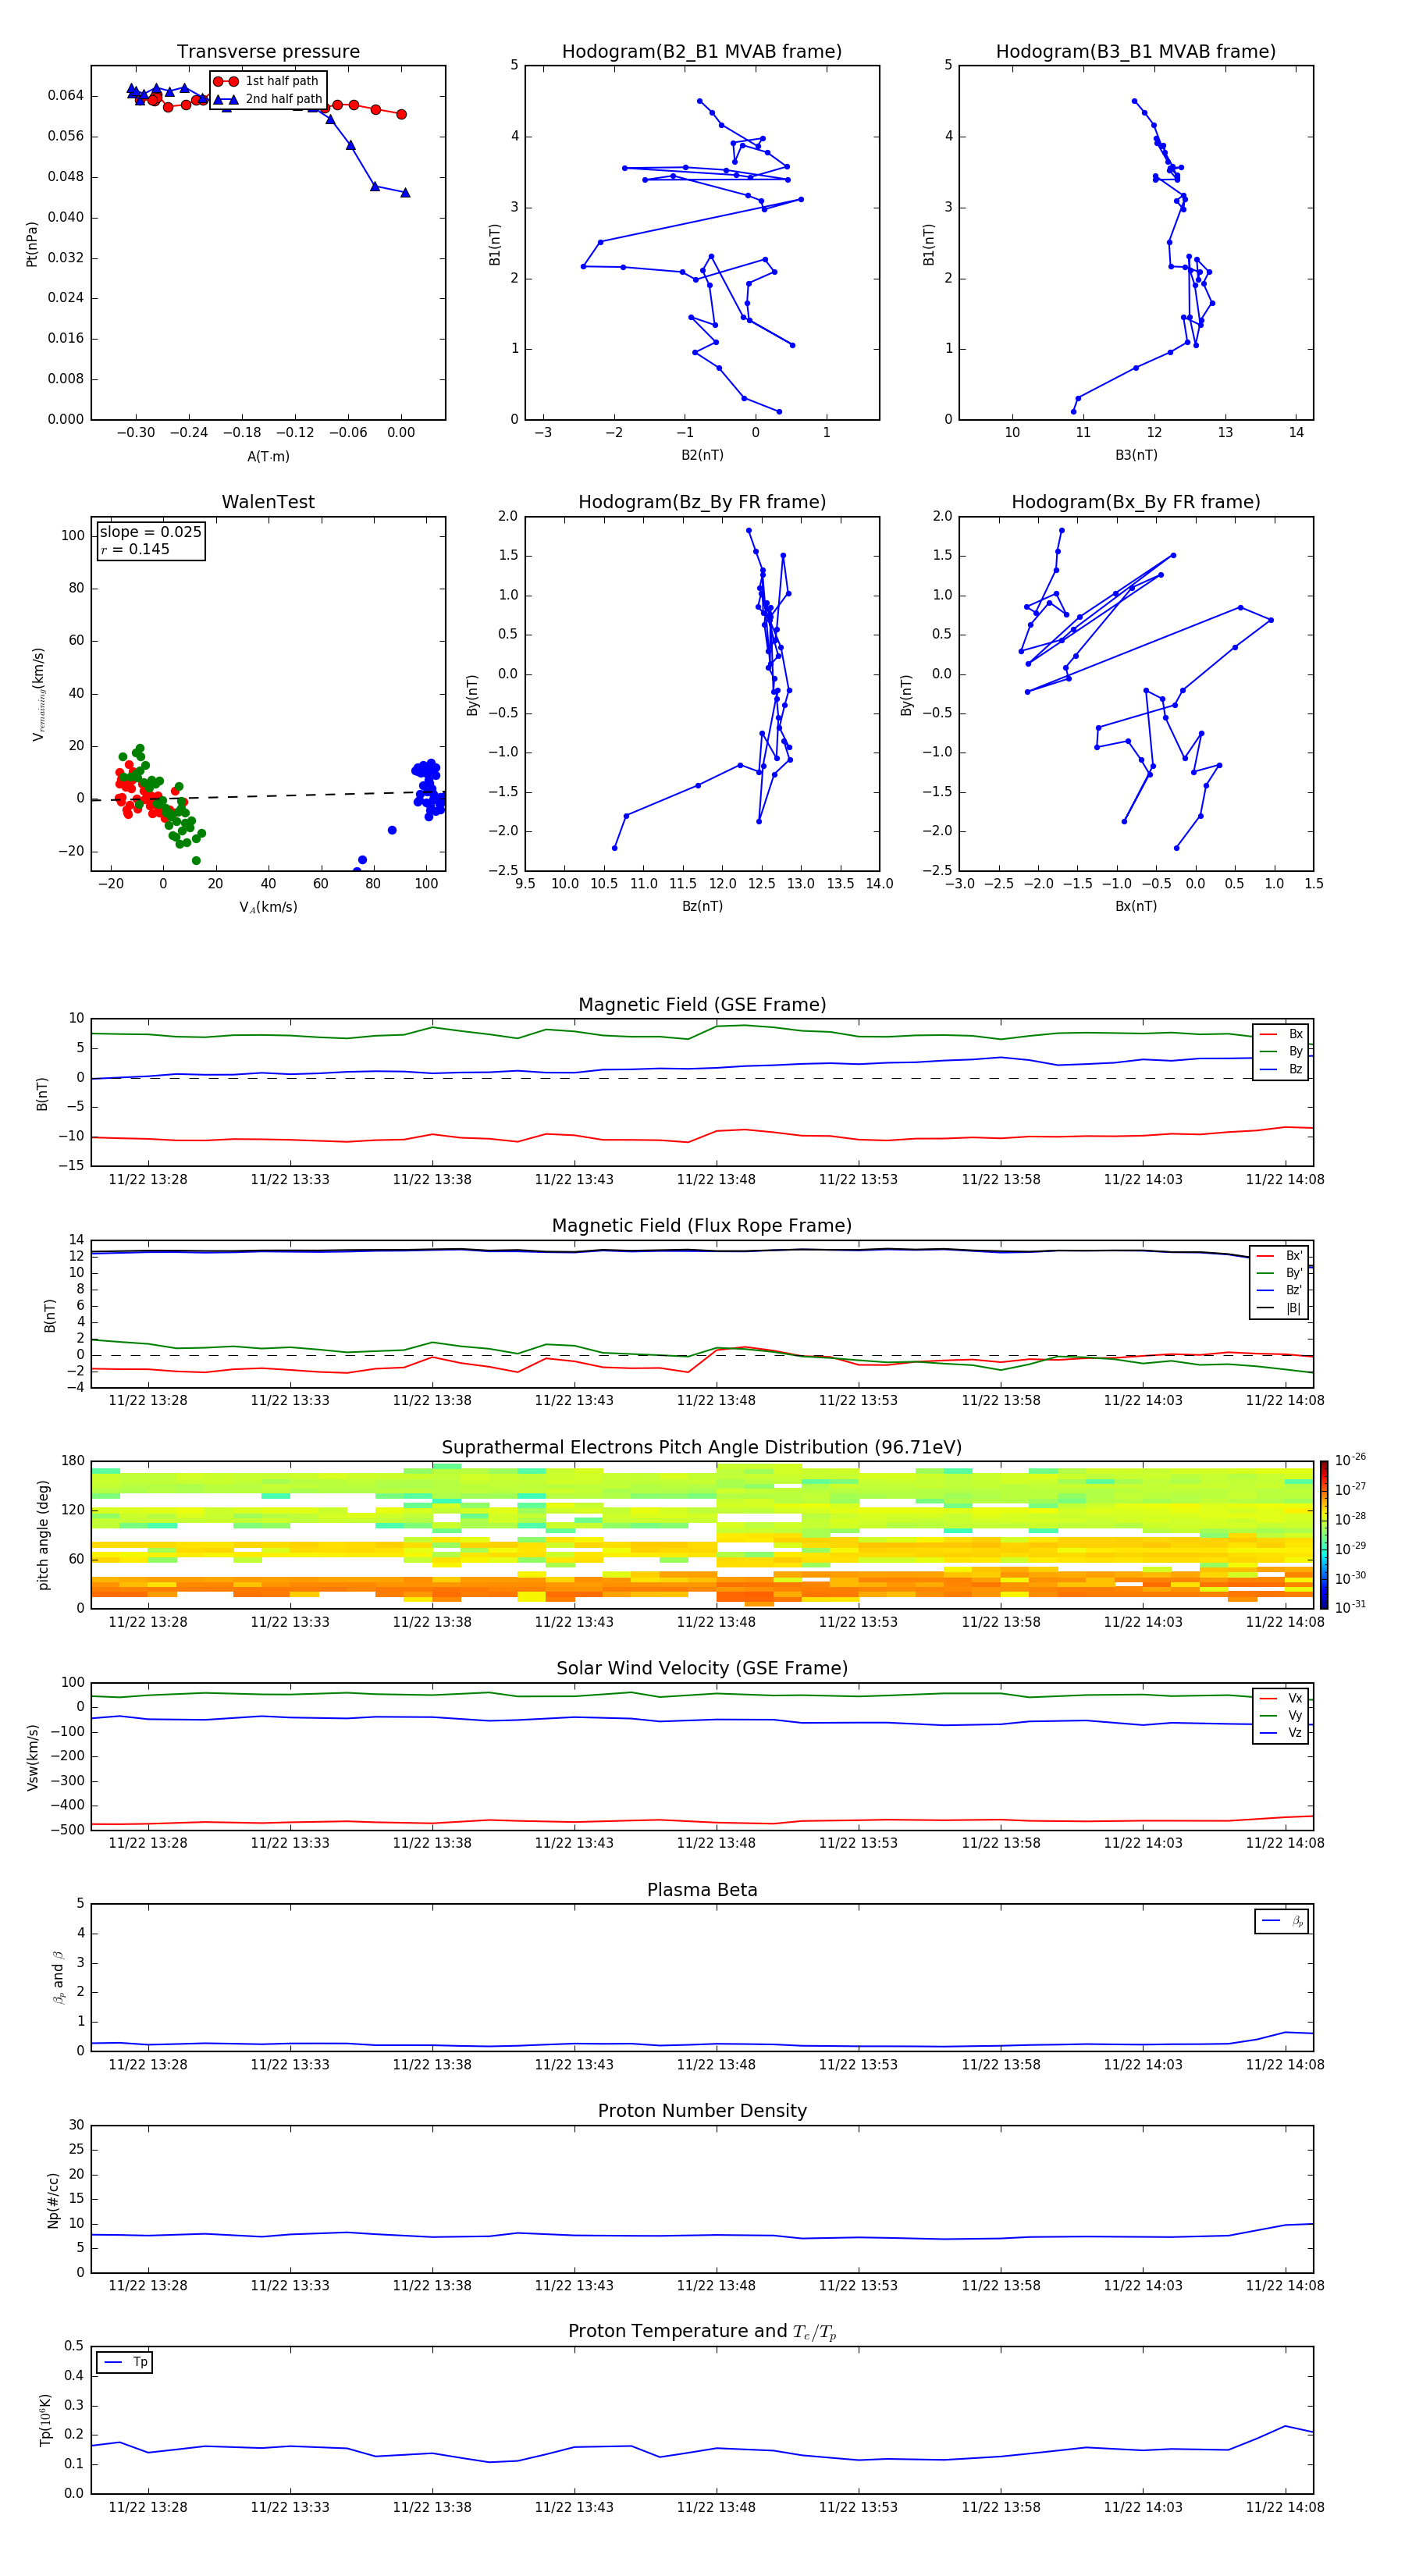Click the 'Proton Temperature and Te/Tp' title
Image resolution: width=1405 pixels, height=2576 pixels.
[x=702, y=2331]
